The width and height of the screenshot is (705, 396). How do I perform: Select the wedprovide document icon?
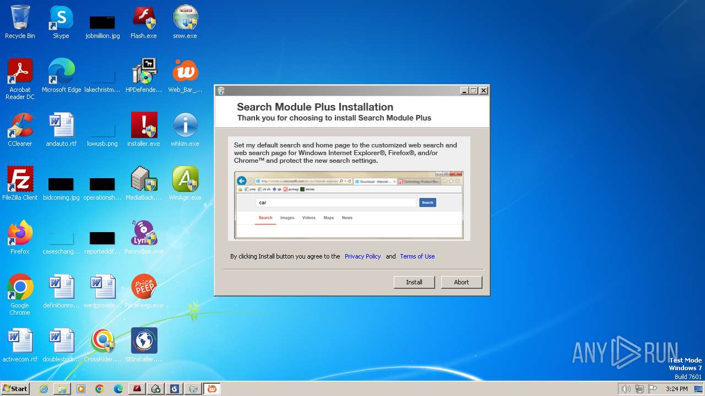point(102,291)
